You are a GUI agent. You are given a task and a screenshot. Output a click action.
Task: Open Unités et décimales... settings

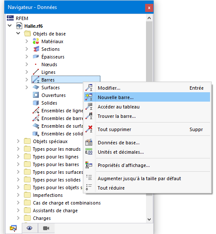point(147,152)
